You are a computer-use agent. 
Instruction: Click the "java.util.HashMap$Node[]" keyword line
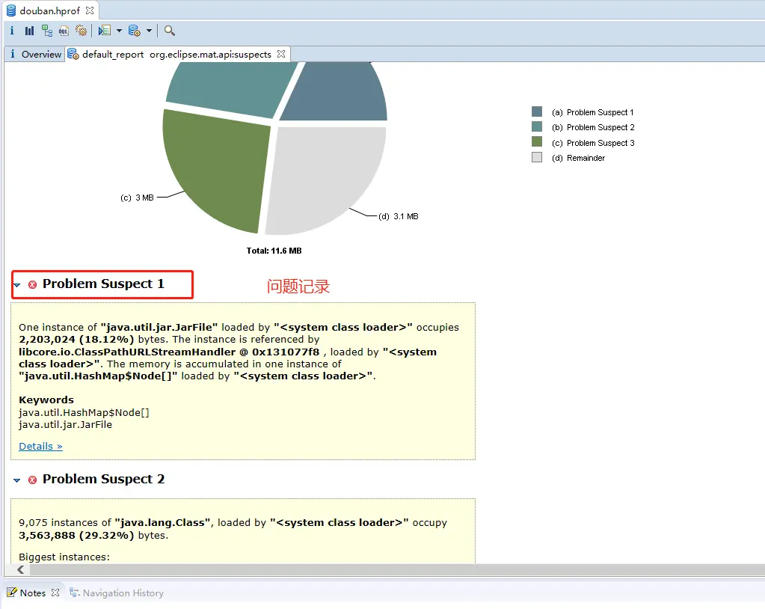pos(84,413)
